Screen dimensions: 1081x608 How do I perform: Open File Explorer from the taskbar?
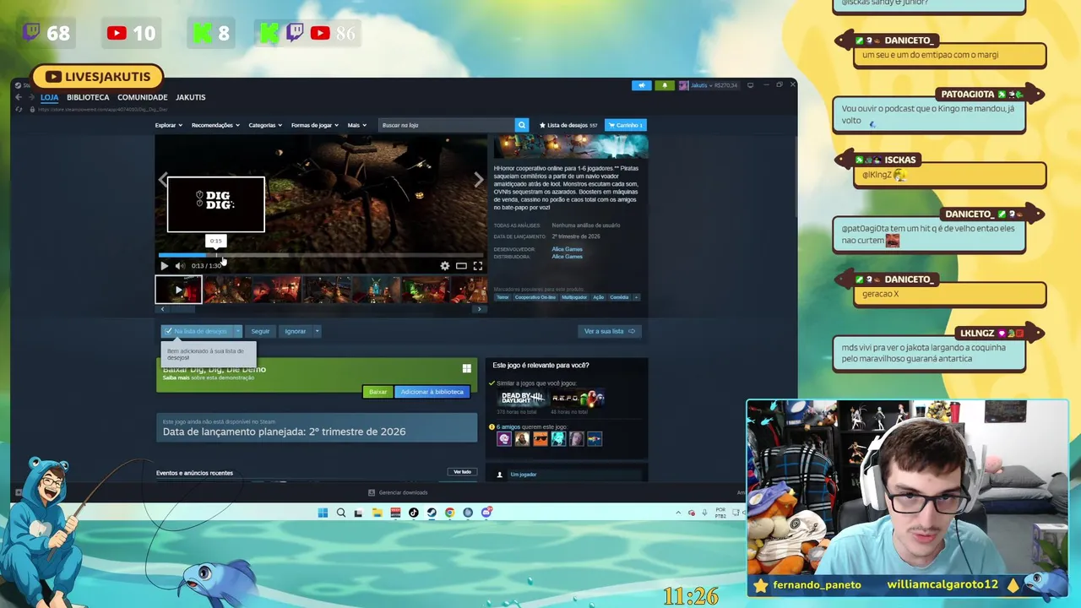click(377, 513)
